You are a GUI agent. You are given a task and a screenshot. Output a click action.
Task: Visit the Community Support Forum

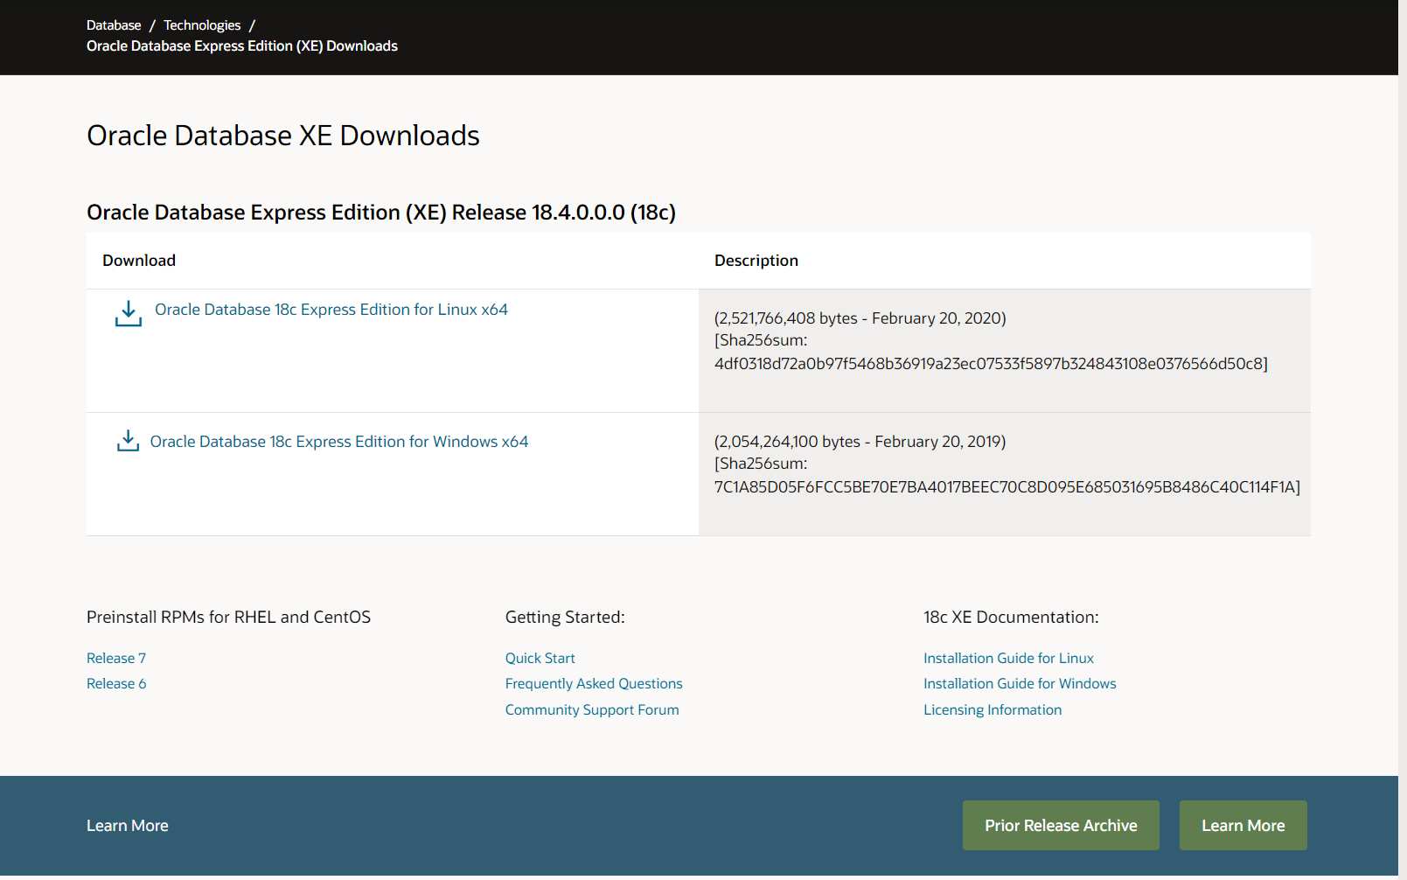pyautogui.click(x=592, y=709)
